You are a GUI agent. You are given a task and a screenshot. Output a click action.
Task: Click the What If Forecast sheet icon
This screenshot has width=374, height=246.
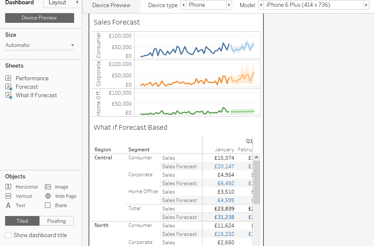pos(8,95)
